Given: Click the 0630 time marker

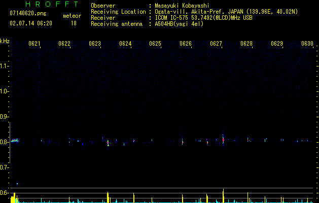Looking at the screenshot, I should point(307,44).
